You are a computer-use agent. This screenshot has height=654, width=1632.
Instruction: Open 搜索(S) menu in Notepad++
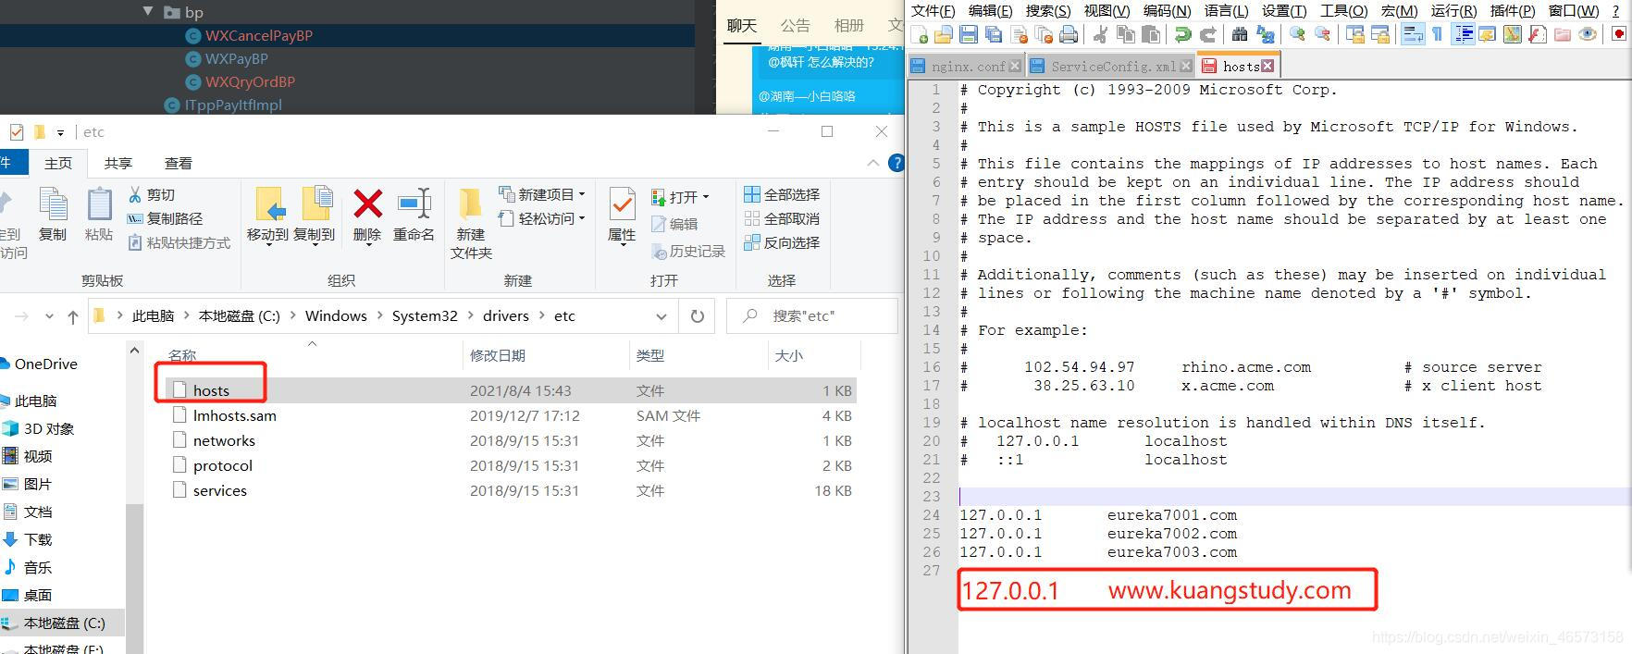point(1047,10)
